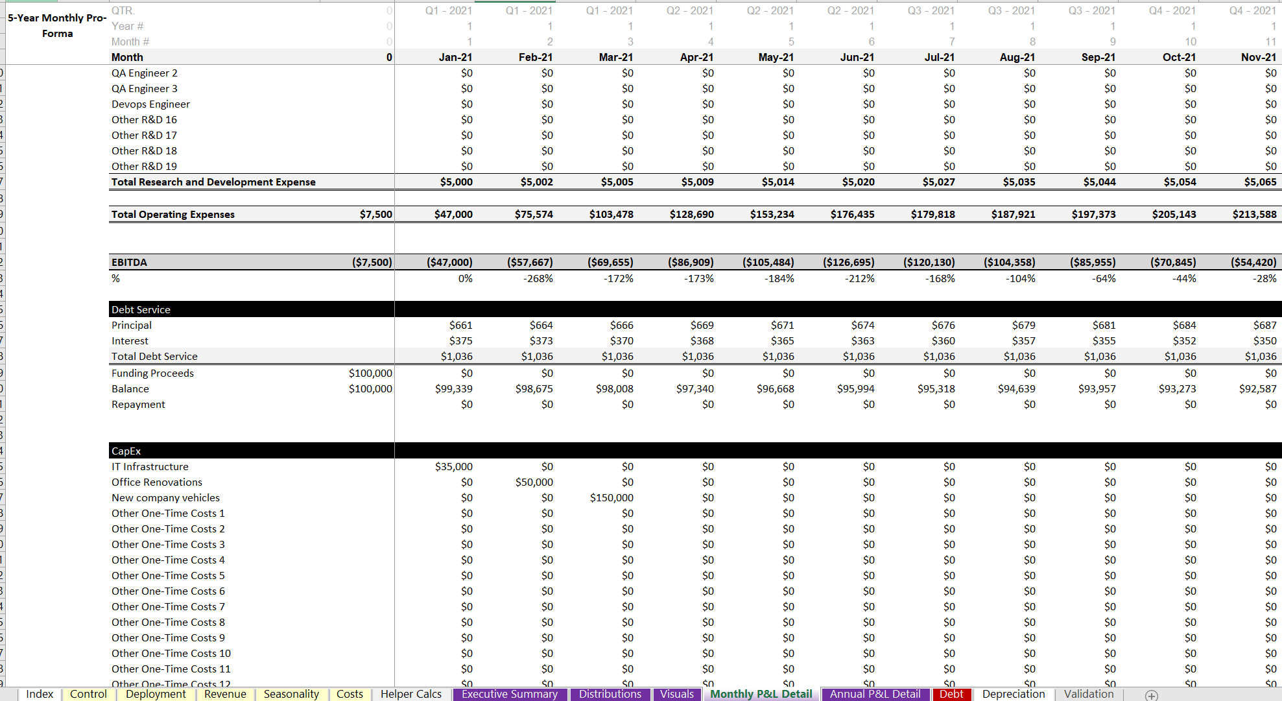Open the Control sheet
Image resolution: width=1282 pixels, height=701 pixels.
pos(88,694)
